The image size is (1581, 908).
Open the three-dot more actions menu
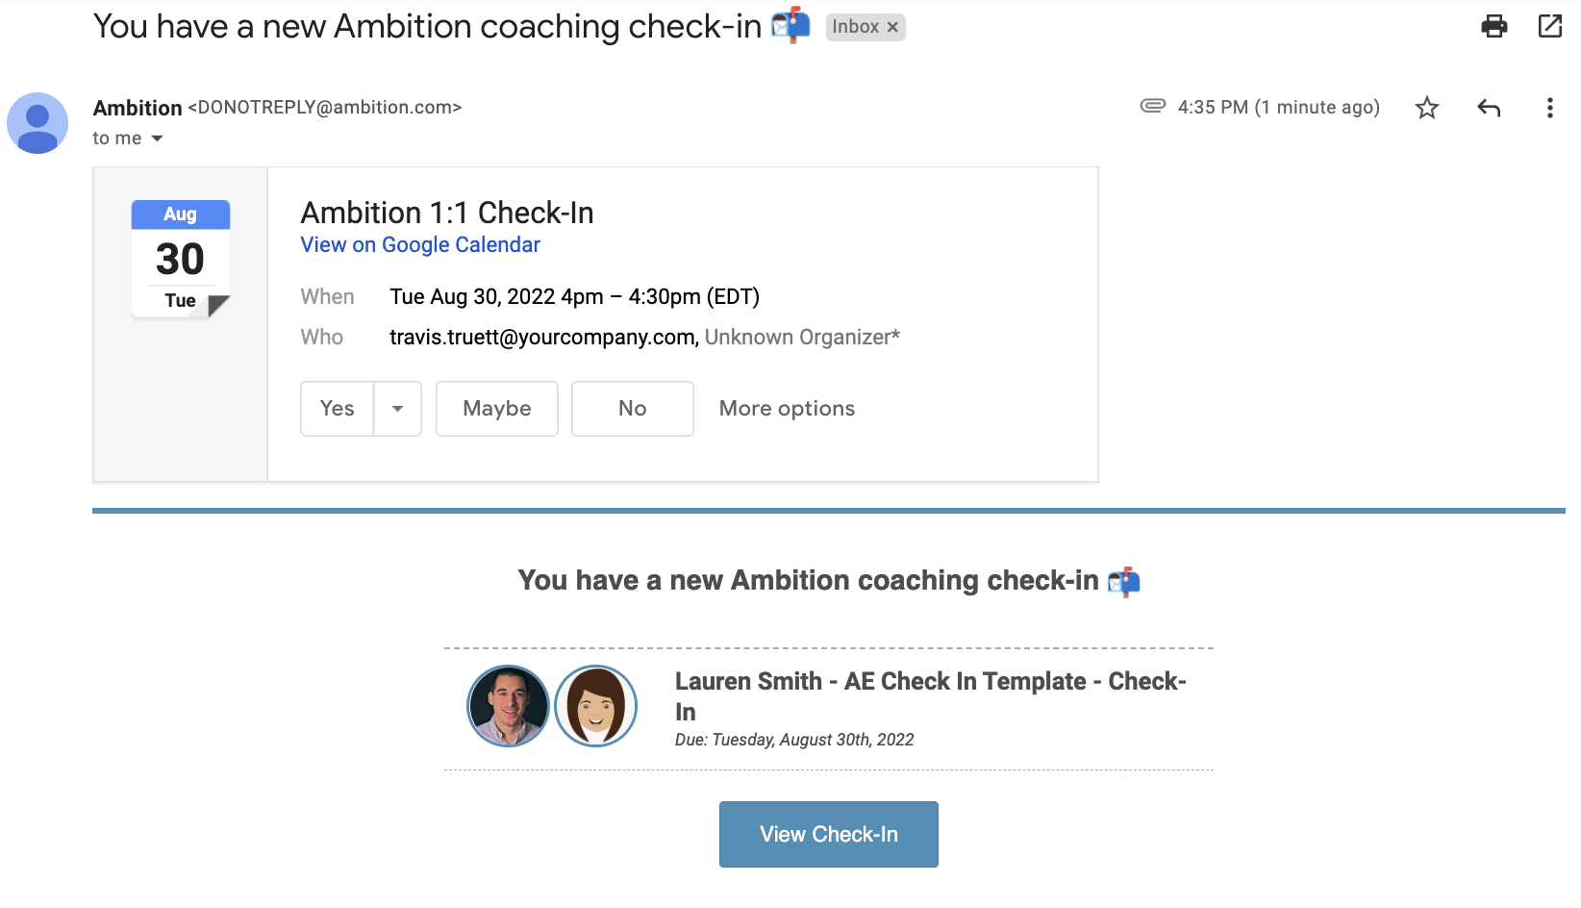pyautogui.click(x=1549, y=108)
